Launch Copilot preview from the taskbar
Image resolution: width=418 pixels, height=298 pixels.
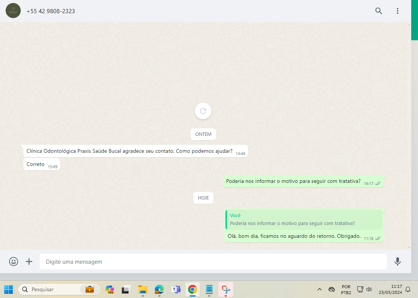pyautogui.click(x=110, y=289)
